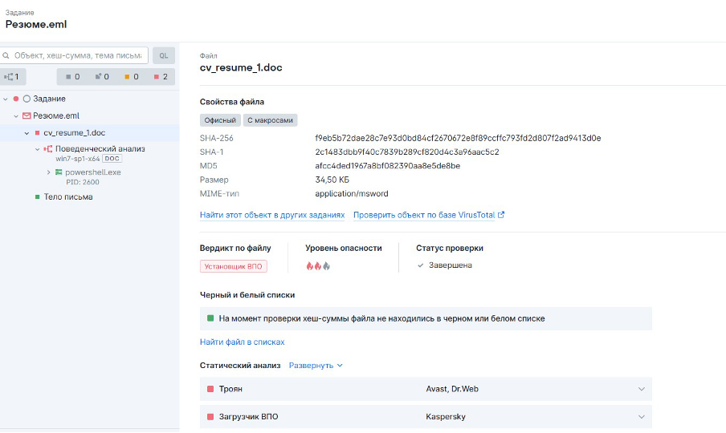Image resolution: width=726 pixels, height=433 pixels.
Task: Filter by orange suspicious counter 0
Action: tap(132, 77)
